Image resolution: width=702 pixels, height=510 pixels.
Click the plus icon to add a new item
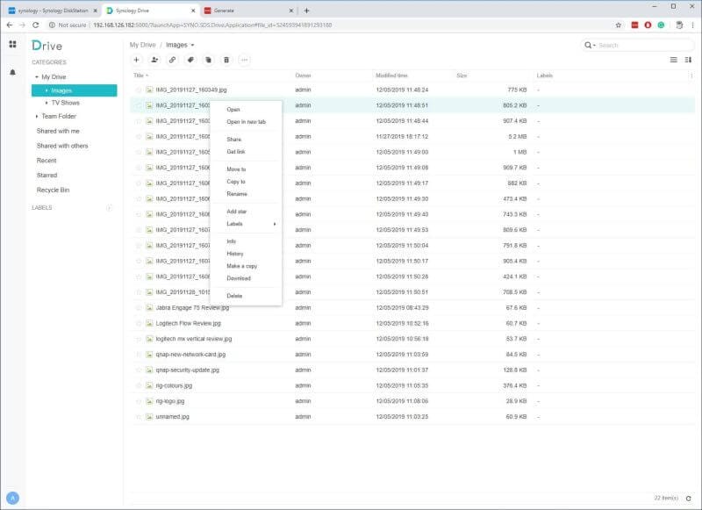(136, 59)
